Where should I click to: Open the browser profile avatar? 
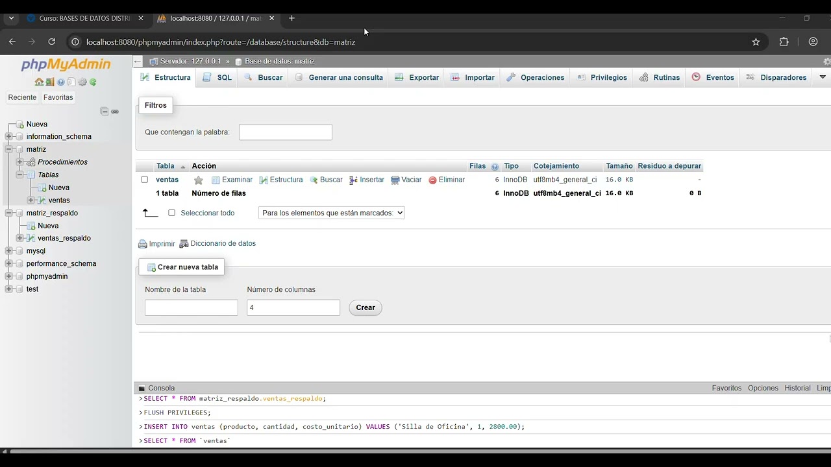(813, 42)
